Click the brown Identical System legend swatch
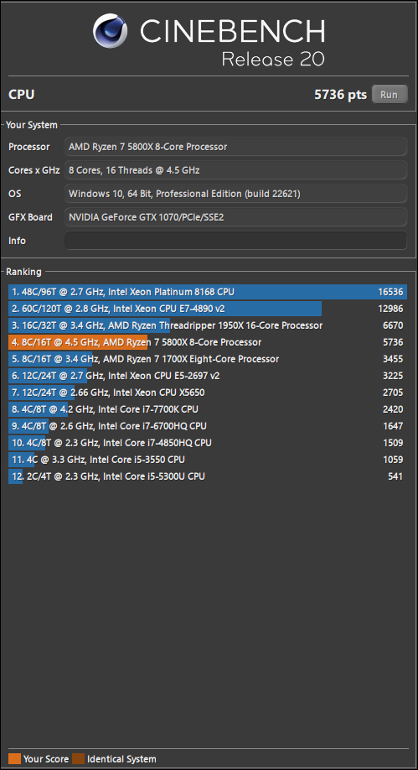Viewport: 418px width, 770px height. (x=79, y=759)
